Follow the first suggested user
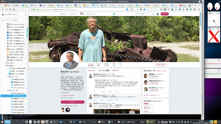 [x=154, y=76]
